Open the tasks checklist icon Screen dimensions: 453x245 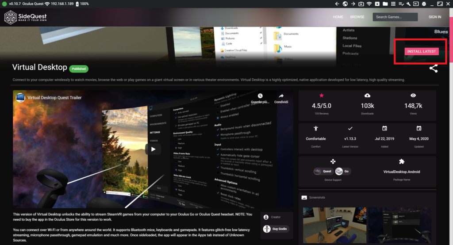(x=401, y=4)
